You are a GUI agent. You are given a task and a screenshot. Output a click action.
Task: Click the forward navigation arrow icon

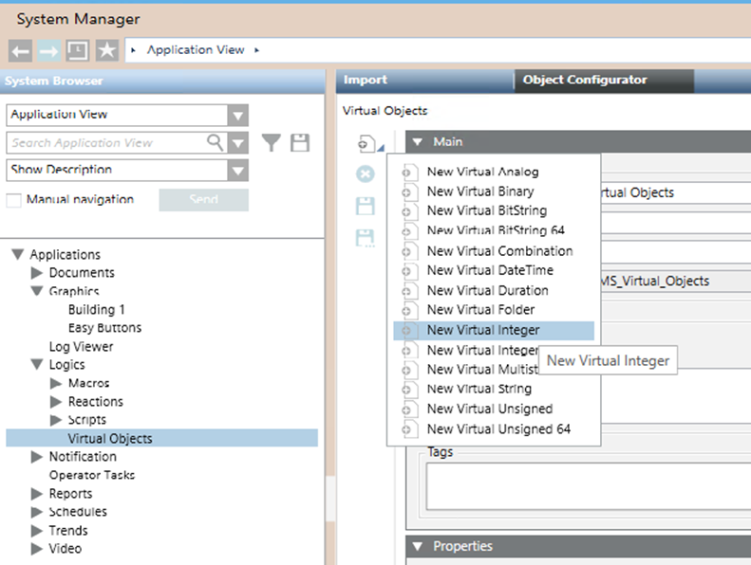click(48, 50)
